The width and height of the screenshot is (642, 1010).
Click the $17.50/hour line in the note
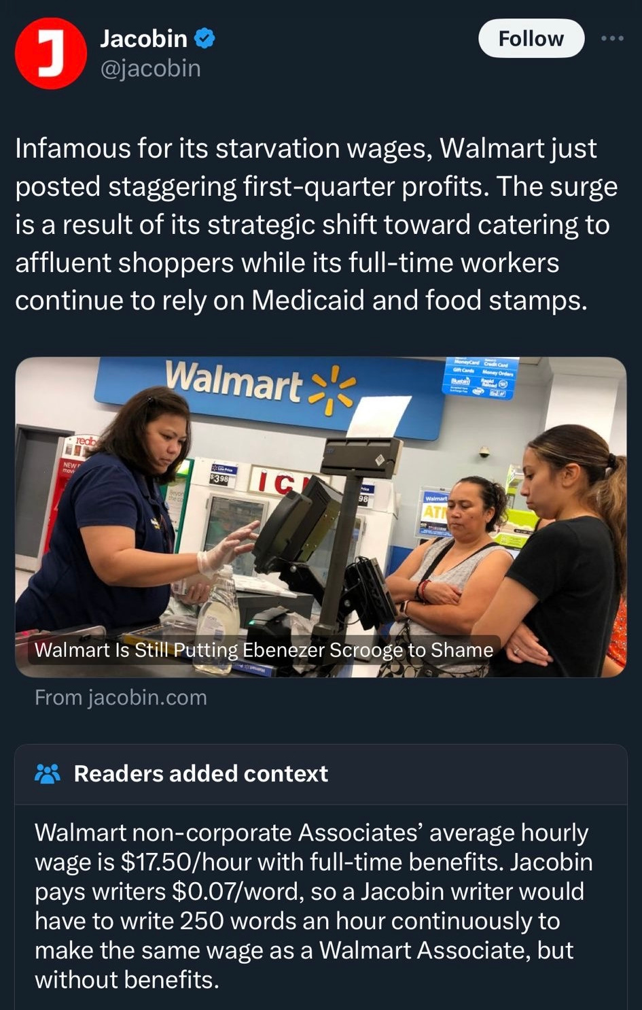[314, 862]
